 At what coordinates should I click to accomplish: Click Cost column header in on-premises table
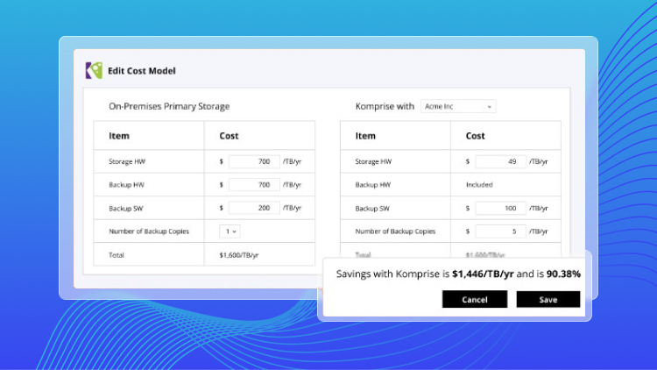click(x=229, y=136)
